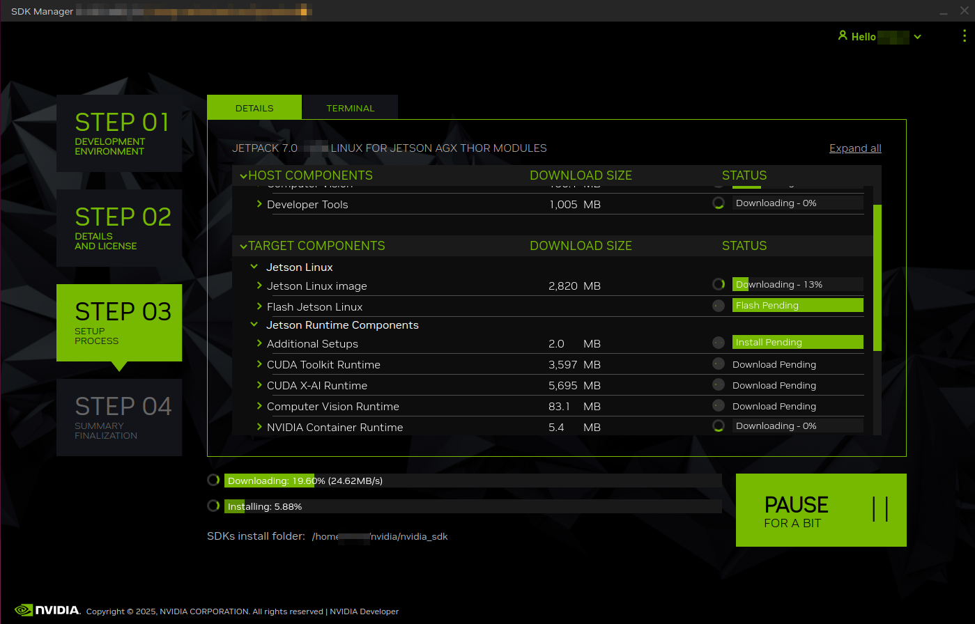Click the CUDA Toolkit Runtime pending status icon
Image resolution: width=975 pixels, height=624 pixels.
pos(719,363)
